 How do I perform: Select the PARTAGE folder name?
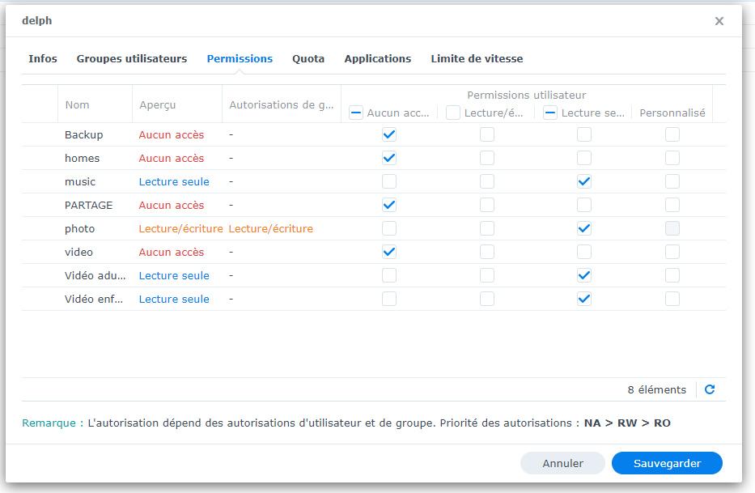[x=88, y=206]
